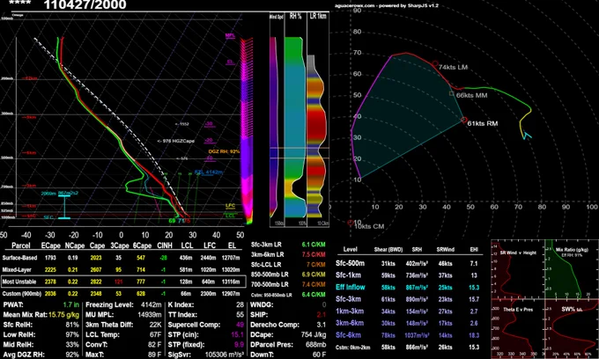Click the Sfc-3km LR value 6.1 C/KM
This screenshot has width=599, height=359.
tap(314, 245)
